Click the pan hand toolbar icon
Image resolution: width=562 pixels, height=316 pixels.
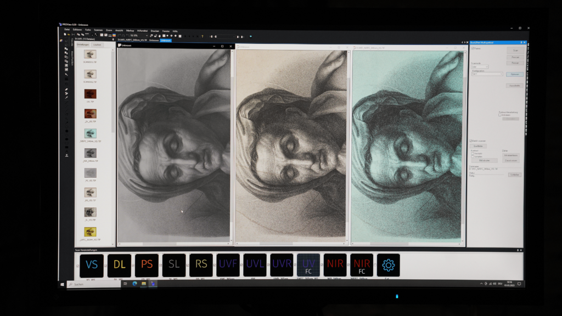(x=160, y=36)
